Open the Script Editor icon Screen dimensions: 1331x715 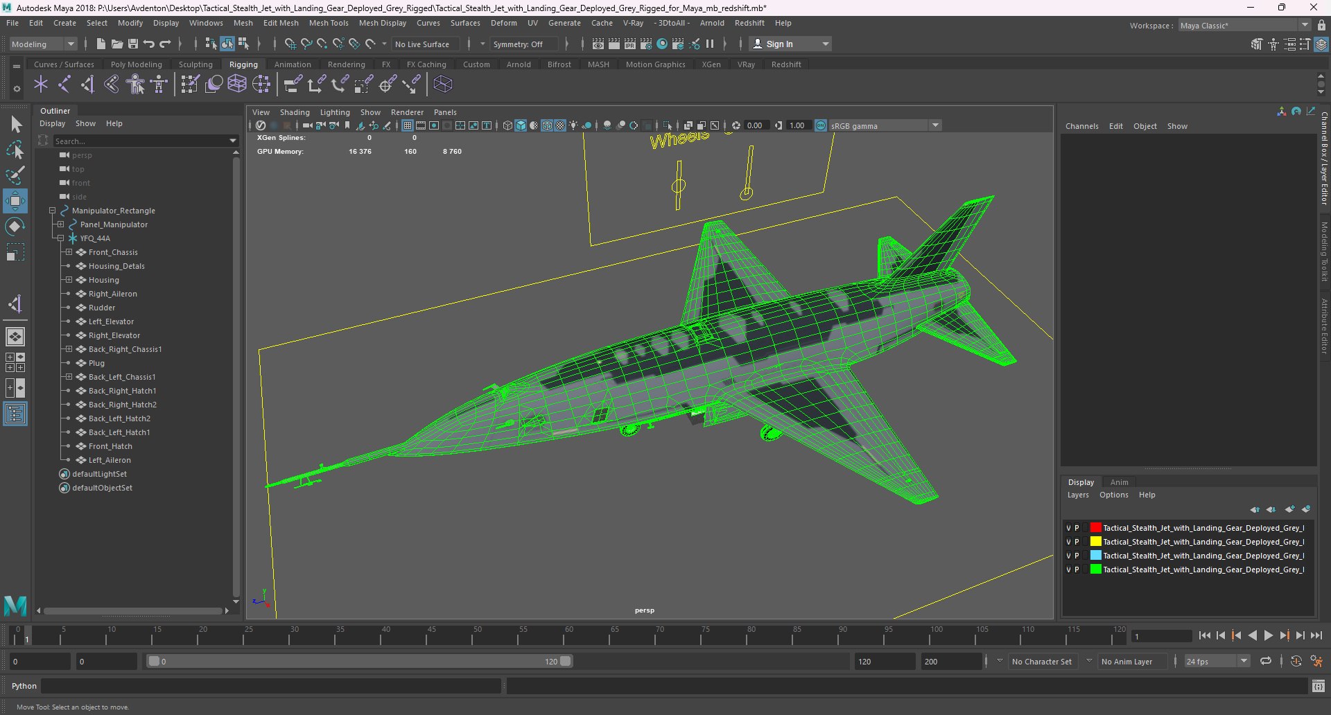[1318, 686]
